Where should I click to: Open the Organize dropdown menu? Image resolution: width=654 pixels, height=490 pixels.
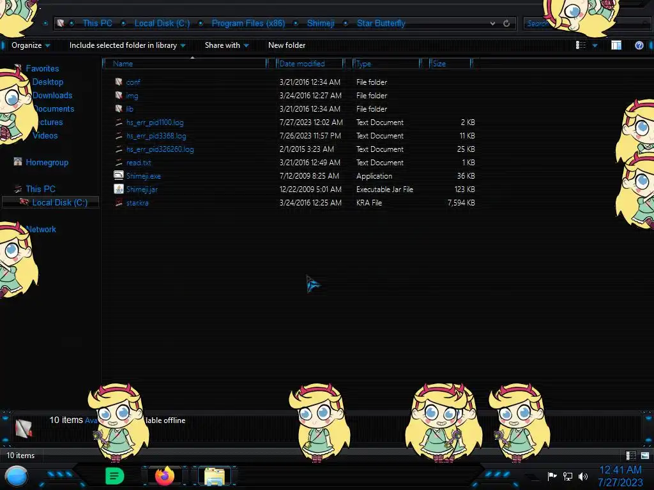[31, 45]
